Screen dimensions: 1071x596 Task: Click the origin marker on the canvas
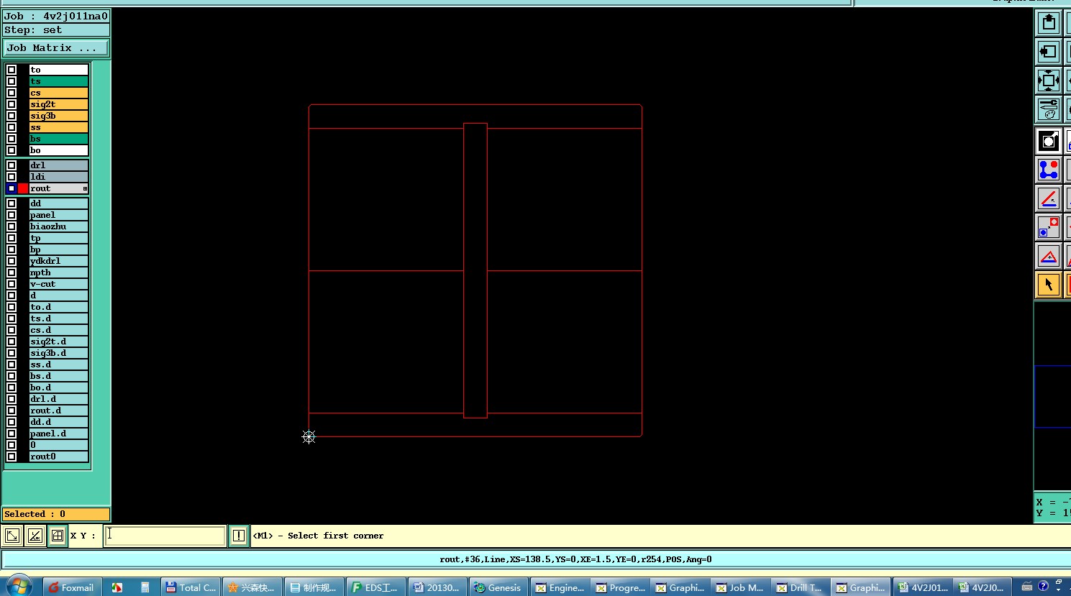pyautogui.click(x=309, y=436)
